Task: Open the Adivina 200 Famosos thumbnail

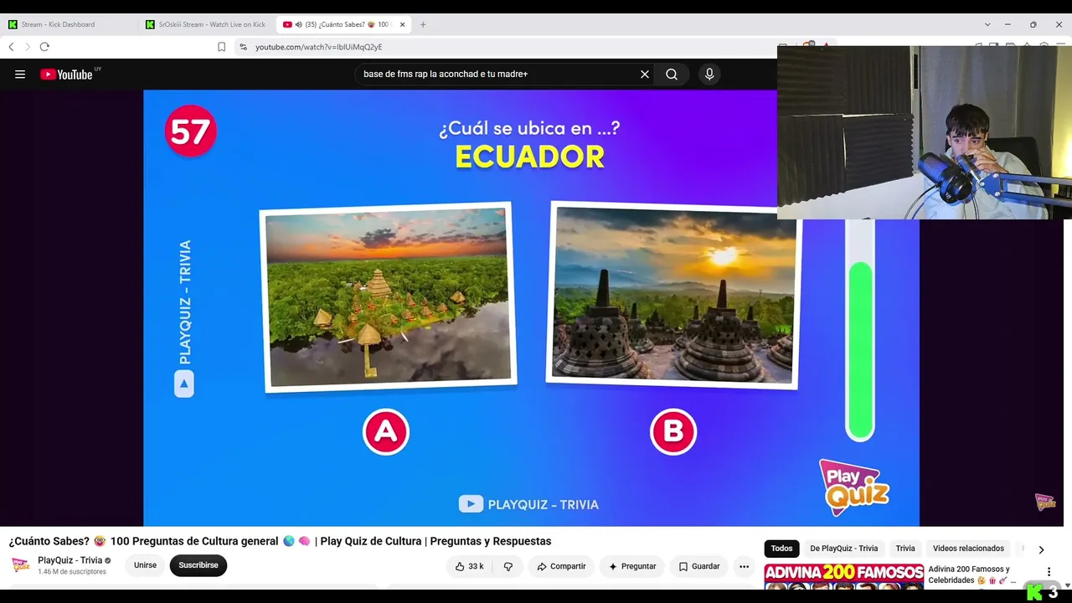Action: tap(843, 576)
